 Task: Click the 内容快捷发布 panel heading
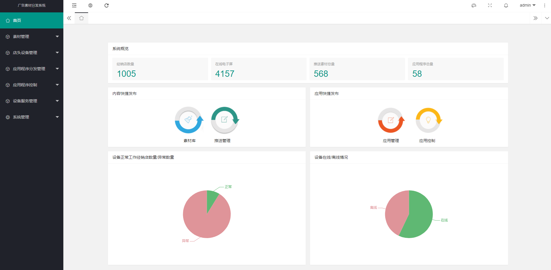(x=124, y=93)
